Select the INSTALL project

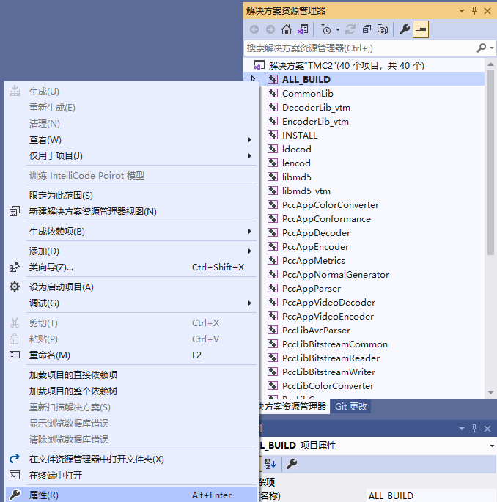pyautogui.click(x=299, y=136)
